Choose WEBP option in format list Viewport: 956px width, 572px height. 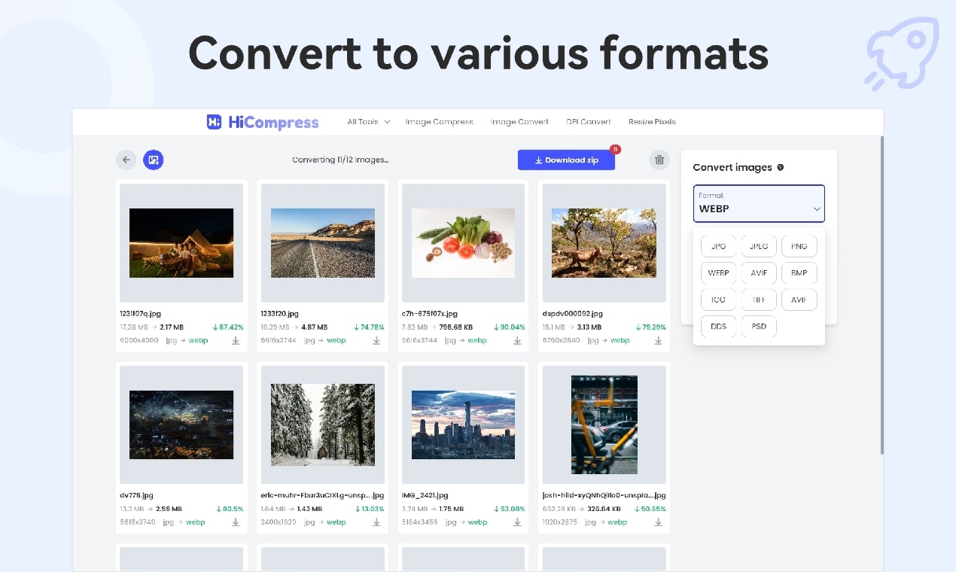(x=718, y=272)
